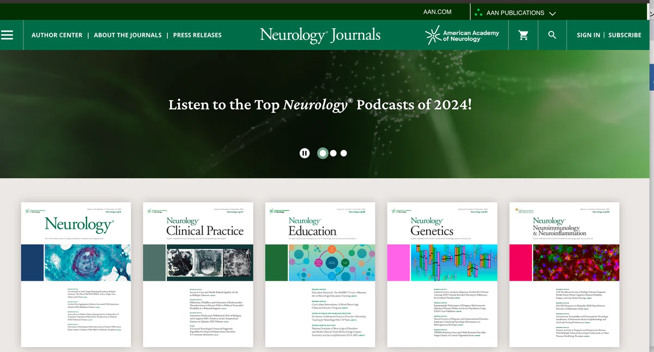Click Sign In
This screenshot has height=352, width=654.
[589, 35]
